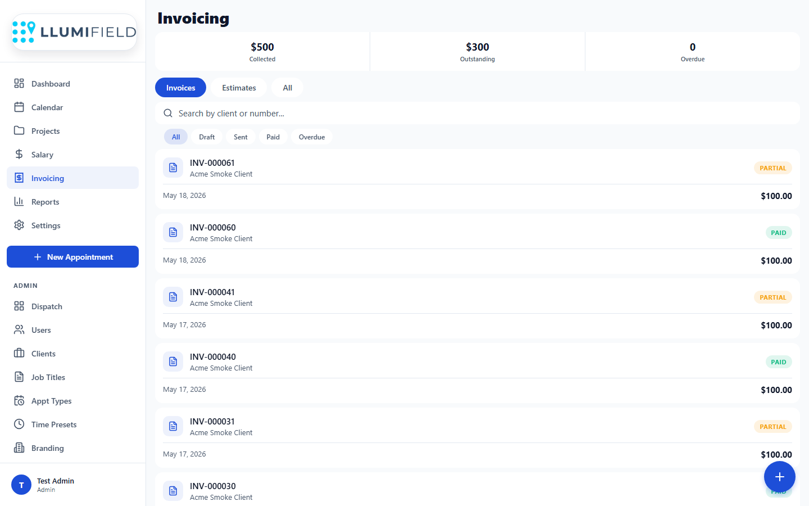The image size is (809, 506).
Task: Open the Time Presets admin link
Action: coord(72,424)
